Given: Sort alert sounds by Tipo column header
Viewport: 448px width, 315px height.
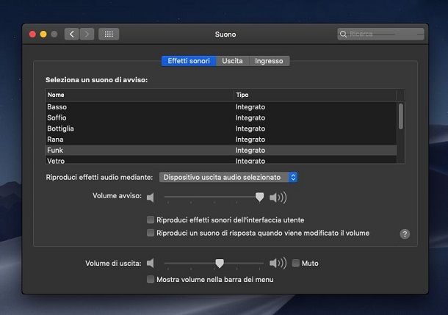Looking at the screenshot, I should point(315,95).
